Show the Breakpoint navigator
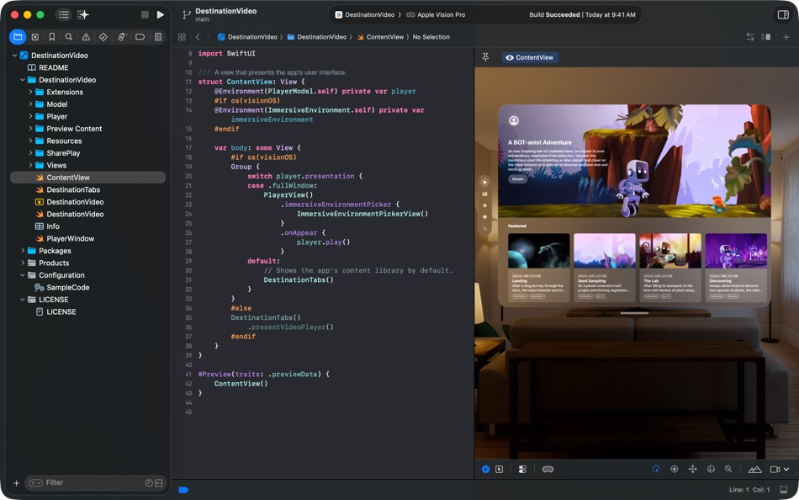 tap(140, 36)
